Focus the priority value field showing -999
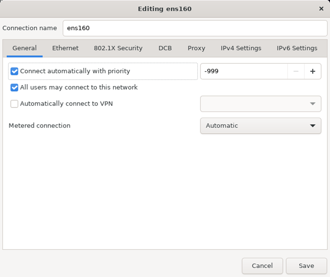 [243, 71]
